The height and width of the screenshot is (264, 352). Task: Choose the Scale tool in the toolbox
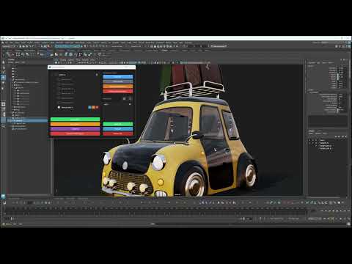pyautogui.click(x=3, y=88)
